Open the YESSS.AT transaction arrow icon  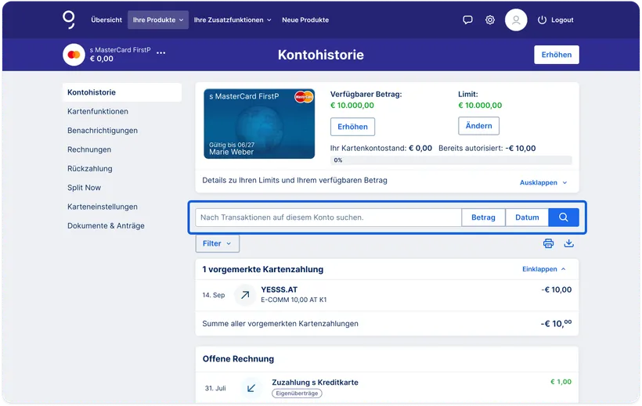coord(245,295)
